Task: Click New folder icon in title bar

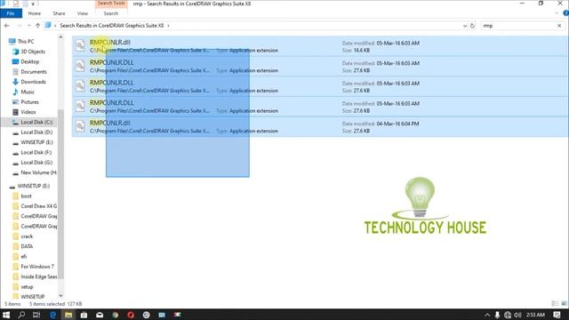Action: click(25, 4)
